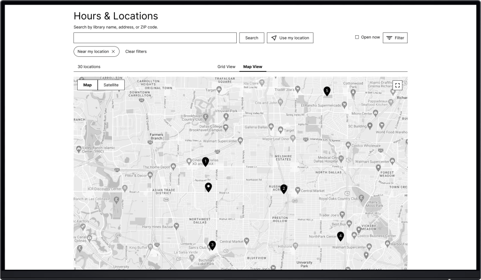
Task: Remove the Near my location filter chip
Action: pos(113,52)
